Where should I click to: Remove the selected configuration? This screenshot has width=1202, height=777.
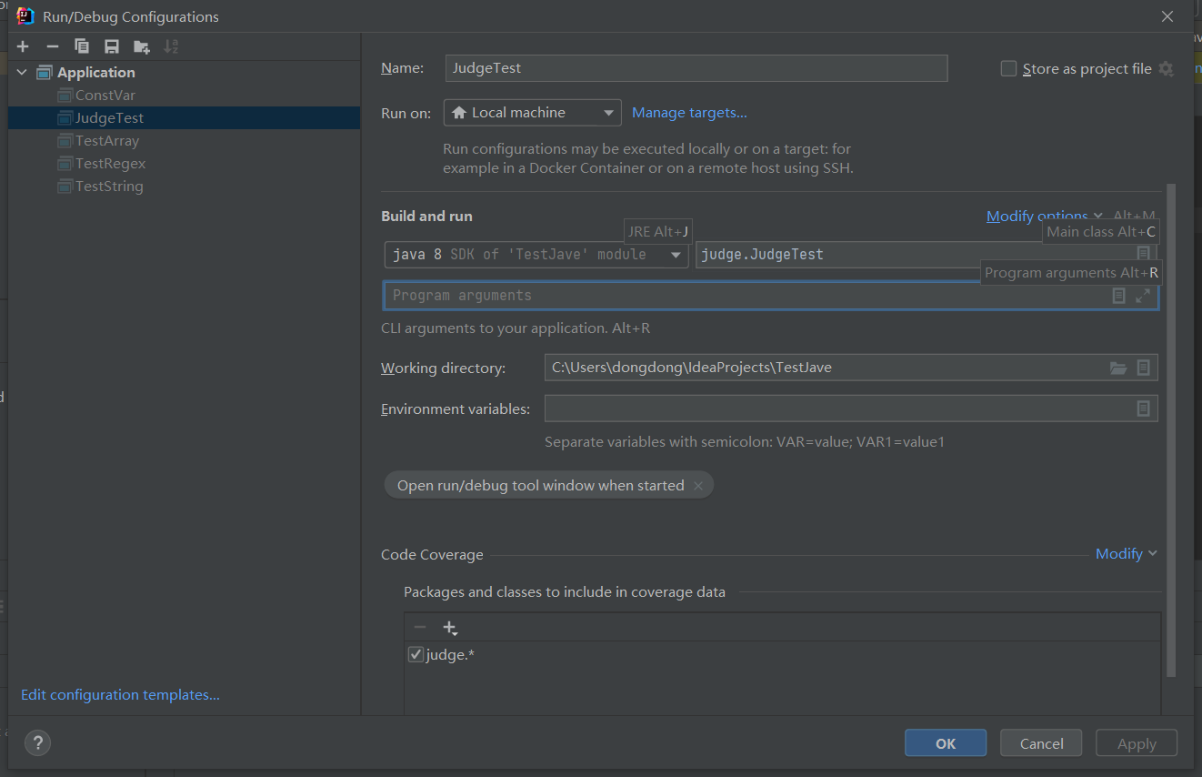coord(53,46)
